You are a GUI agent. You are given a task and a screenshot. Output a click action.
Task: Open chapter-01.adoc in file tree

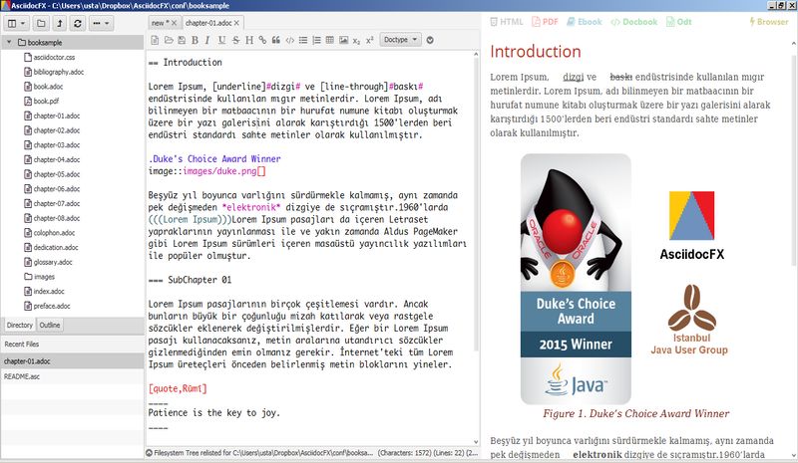click(57, 116)
